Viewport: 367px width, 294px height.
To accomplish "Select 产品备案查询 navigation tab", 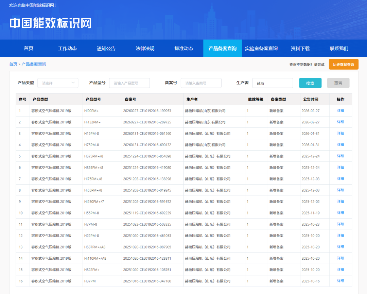I will 223,49.
